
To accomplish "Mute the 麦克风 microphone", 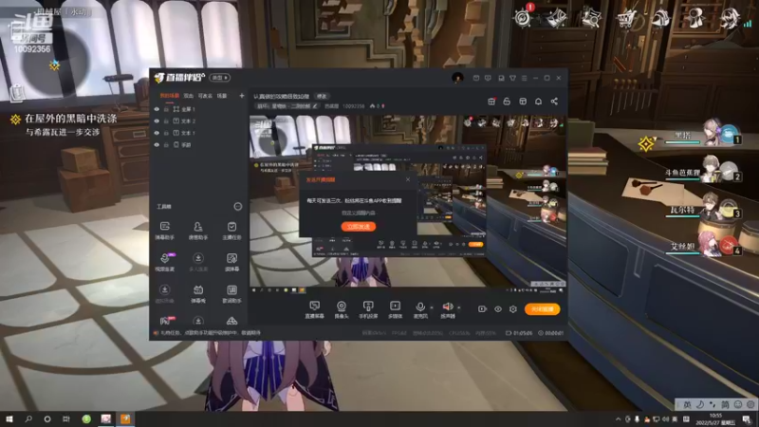I will 420,309.
